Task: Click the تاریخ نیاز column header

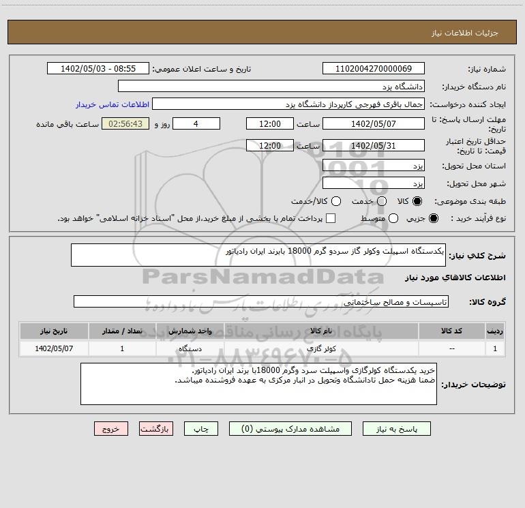Action: tap(54, 331)
